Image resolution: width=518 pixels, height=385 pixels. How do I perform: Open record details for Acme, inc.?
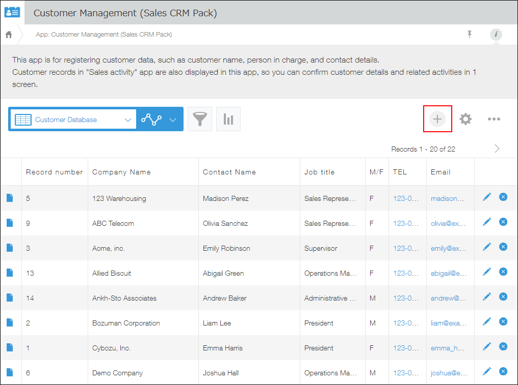10,248
